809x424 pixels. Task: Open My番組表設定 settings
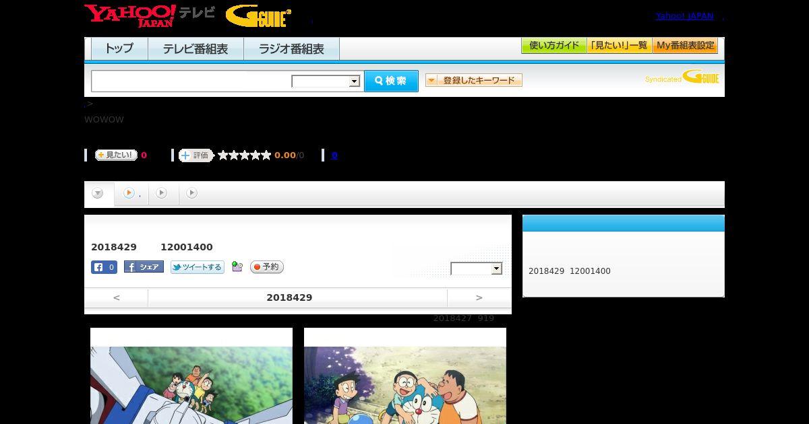pyautogui.click(x=685, y=46)
